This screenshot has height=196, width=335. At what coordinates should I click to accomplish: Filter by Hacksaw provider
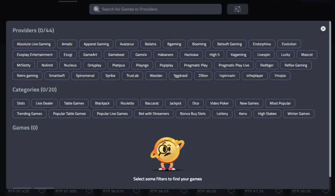[191, 55]
